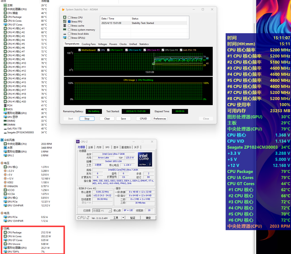Enable the Stress local disks checkbox
Image resolution: width=291 pixels, height=254 pixels.
coord(69,34)
